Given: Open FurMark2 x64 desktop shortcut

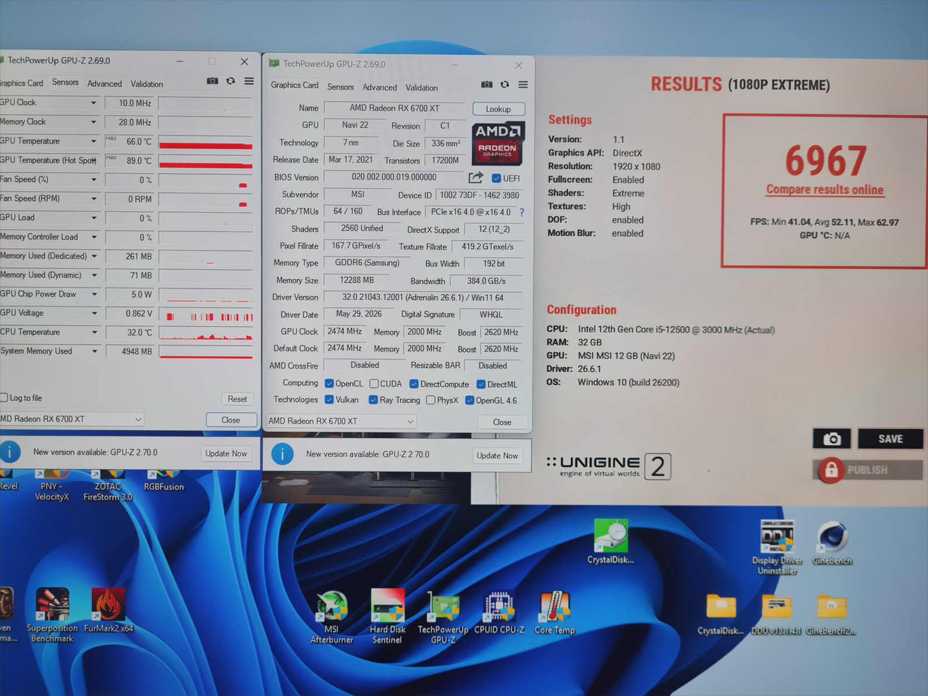Looking at the screenshot, I should (108, 611).
